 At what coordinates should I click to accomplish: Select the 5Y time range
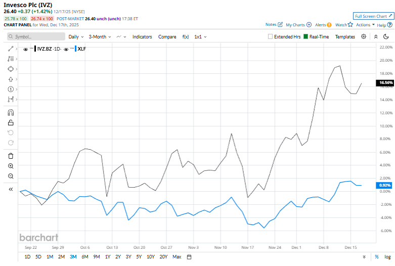tap(139, 257)
